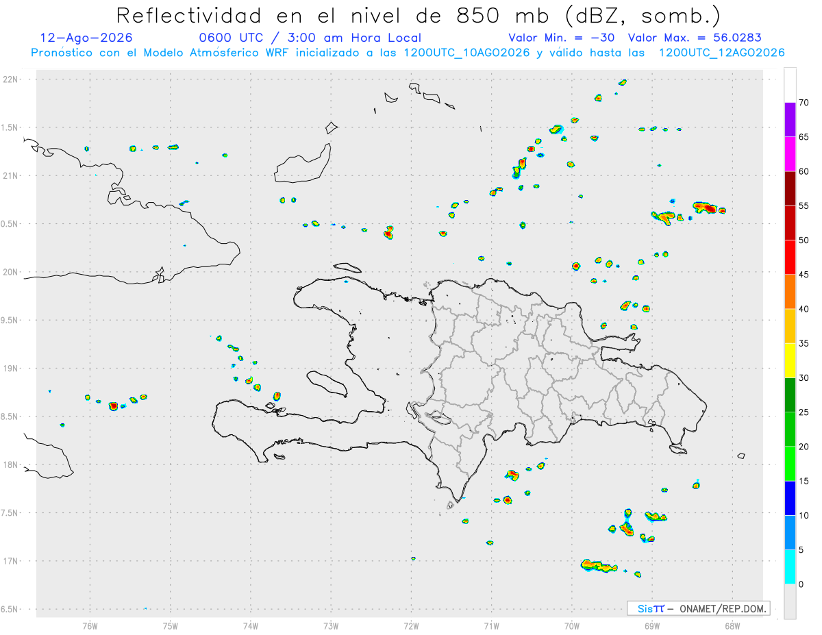Viewport: 822px width, 635px height.
Task: Click the '72W' longitude axis label
Action: coord(411,625)
